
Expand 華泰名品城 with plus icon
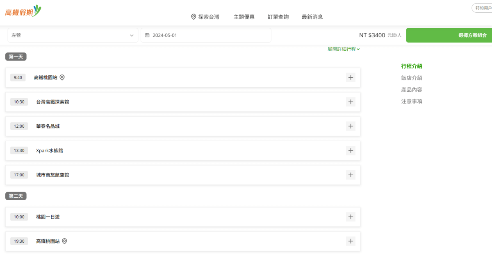click(351, 126)
